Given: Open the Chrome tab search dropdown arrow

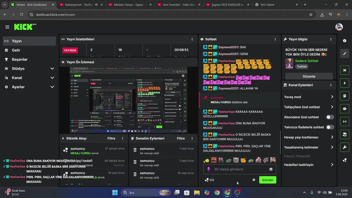Looking at the screenshot, I should [5, 5].
